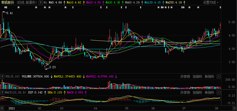Click the MACD(12,26,9) indicator label
Image resolution: width=237 pixels, height=111 pixels.
coord(16,92)
